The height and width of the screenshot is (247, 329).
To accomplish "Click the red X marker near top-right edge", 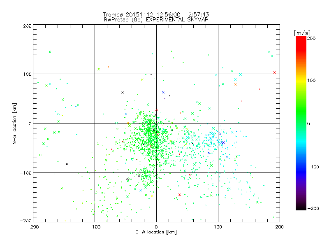I will (x=274, y=72).
